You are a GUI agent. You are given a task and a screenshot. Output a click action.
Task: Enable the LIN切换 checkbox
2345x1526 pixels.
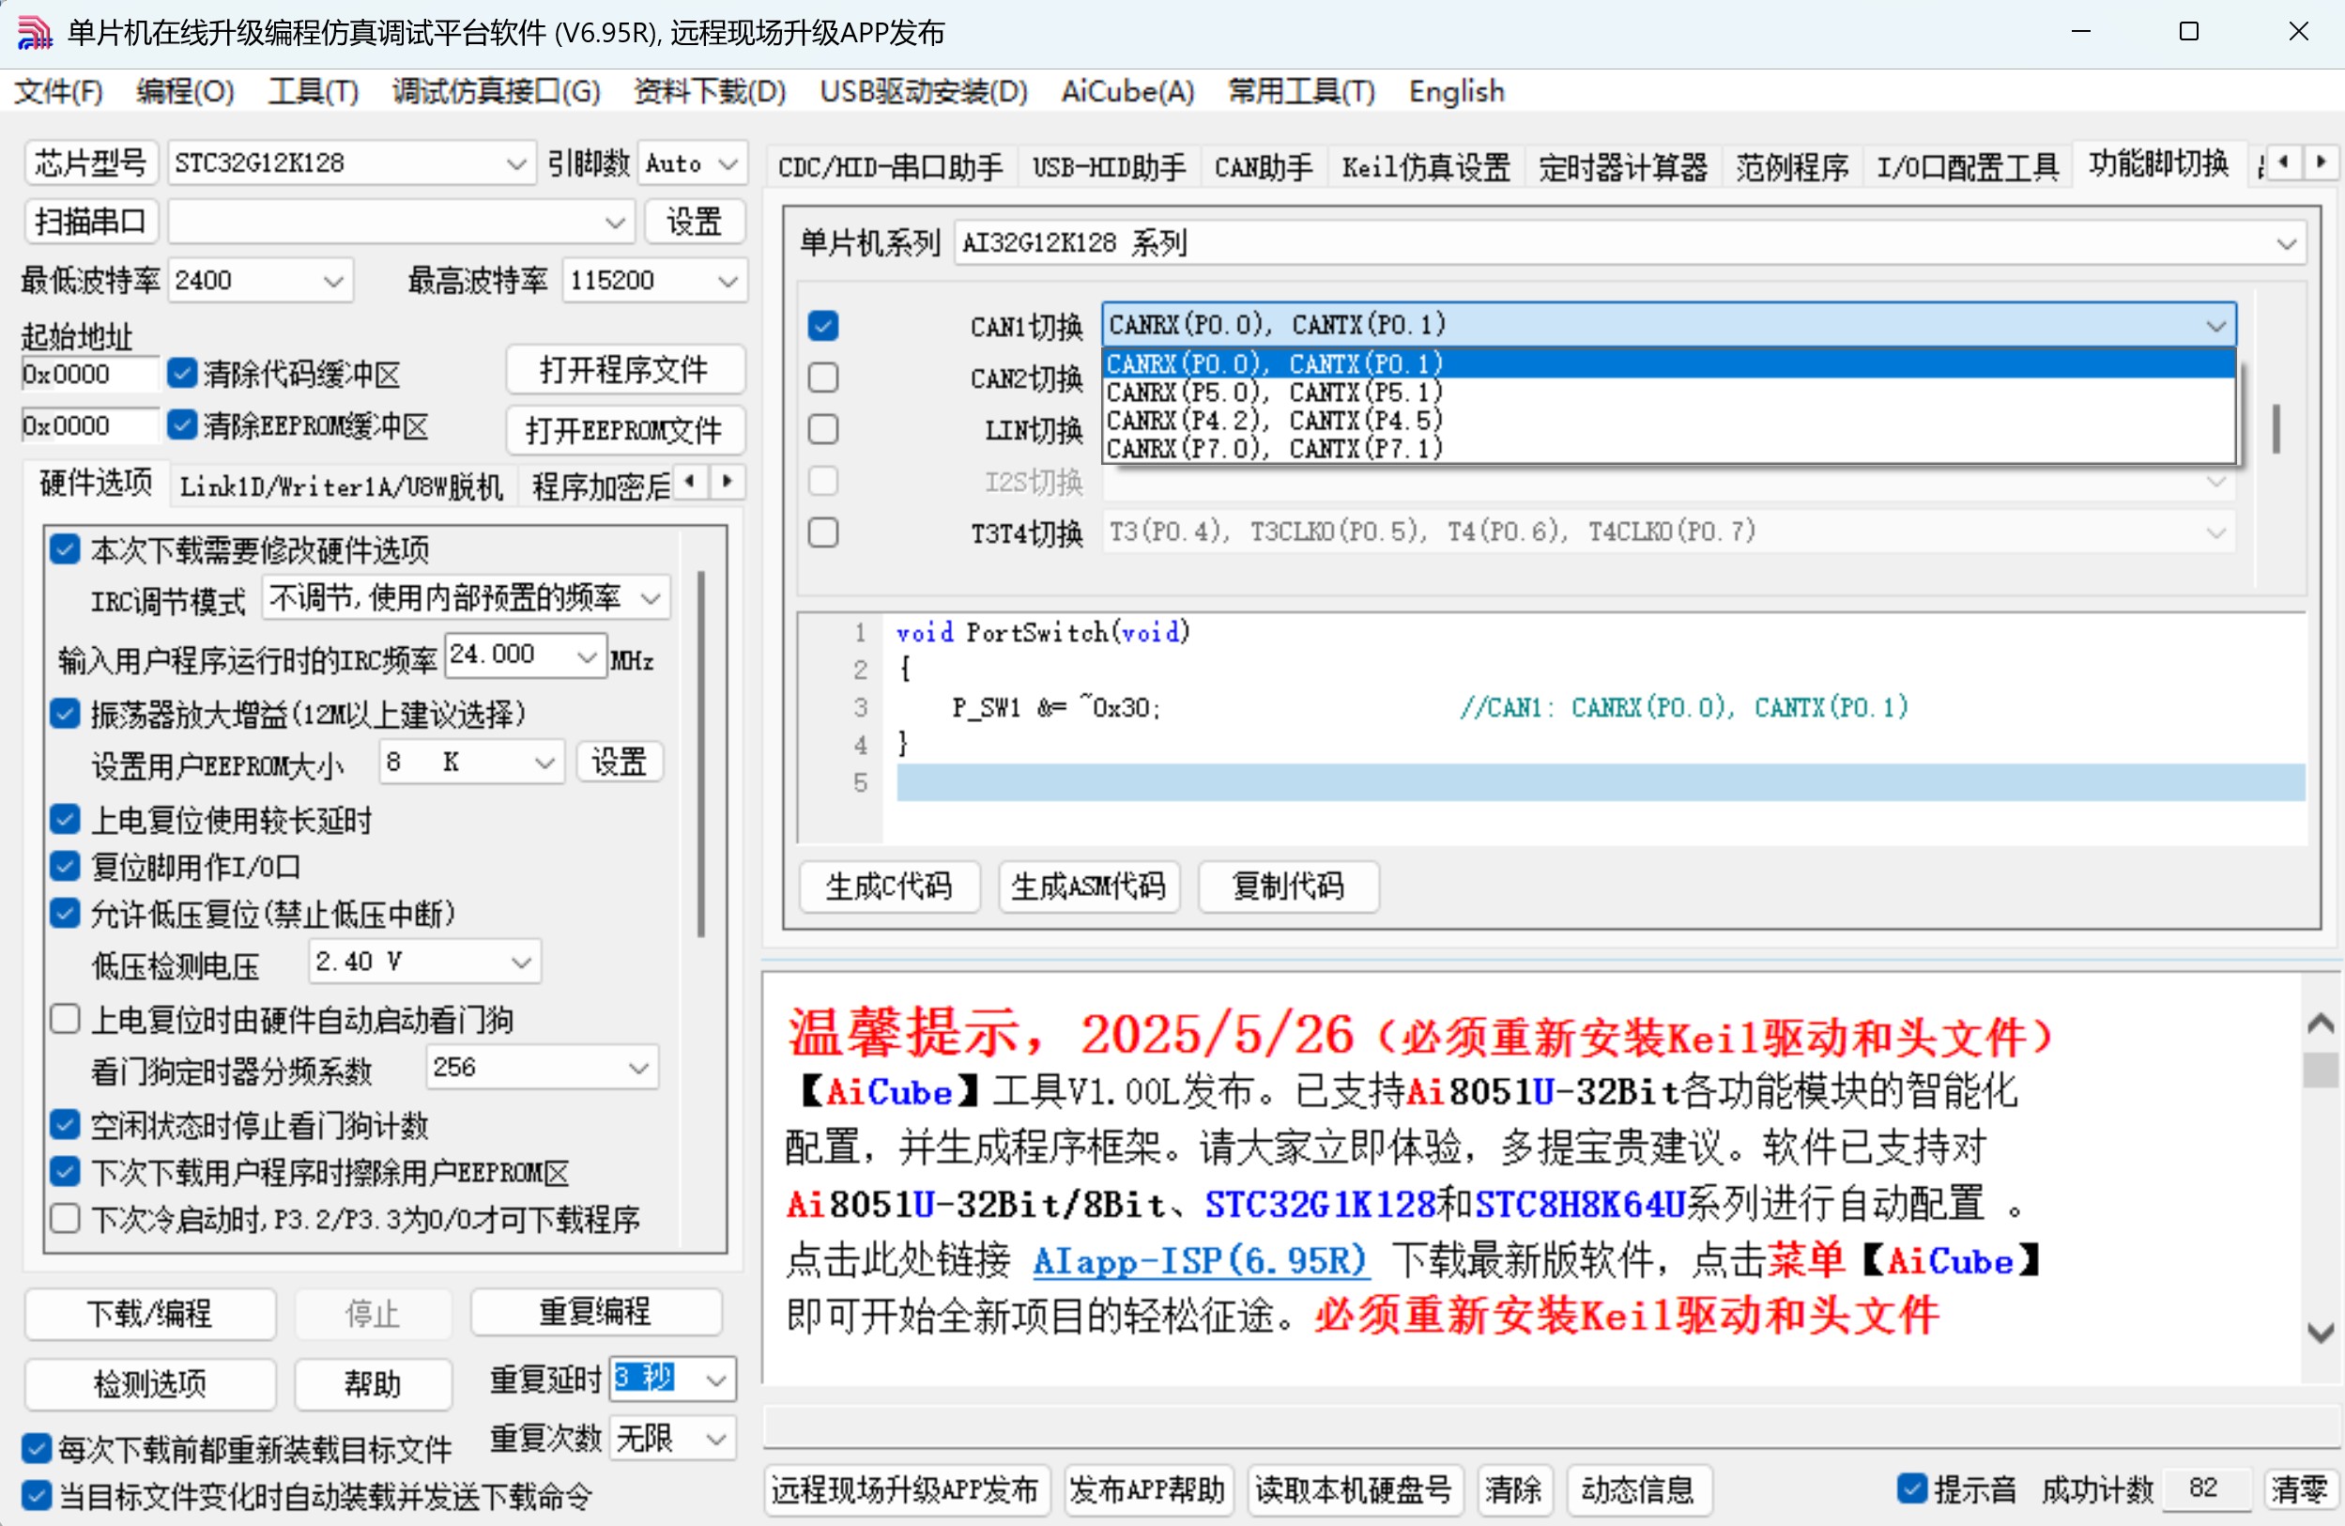coord(822,429)
